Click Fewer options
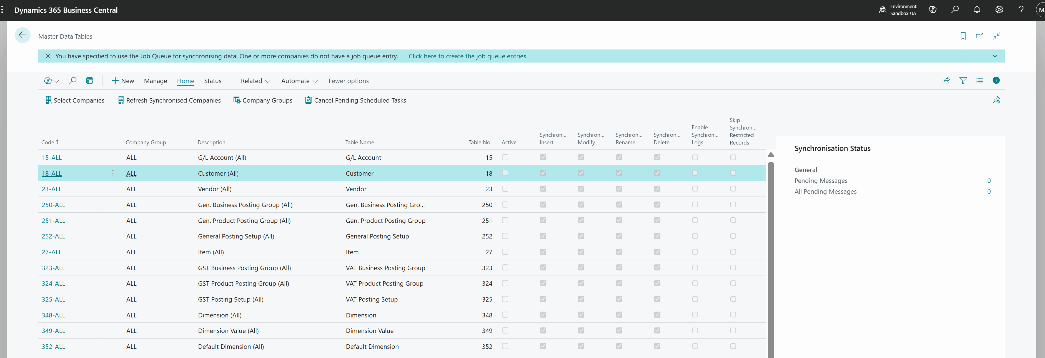Screen dimensions: 1045x358 [x=349, y=81]
